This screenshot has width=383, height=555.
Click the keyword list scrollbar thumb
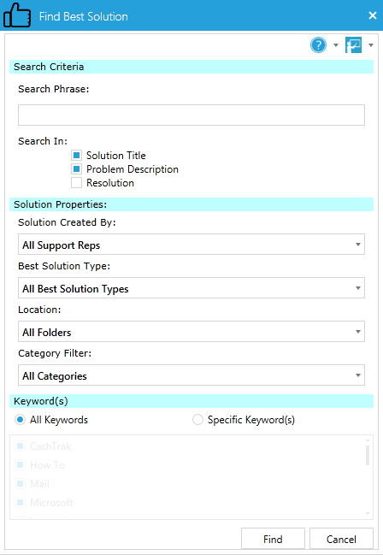coord(368,455)
